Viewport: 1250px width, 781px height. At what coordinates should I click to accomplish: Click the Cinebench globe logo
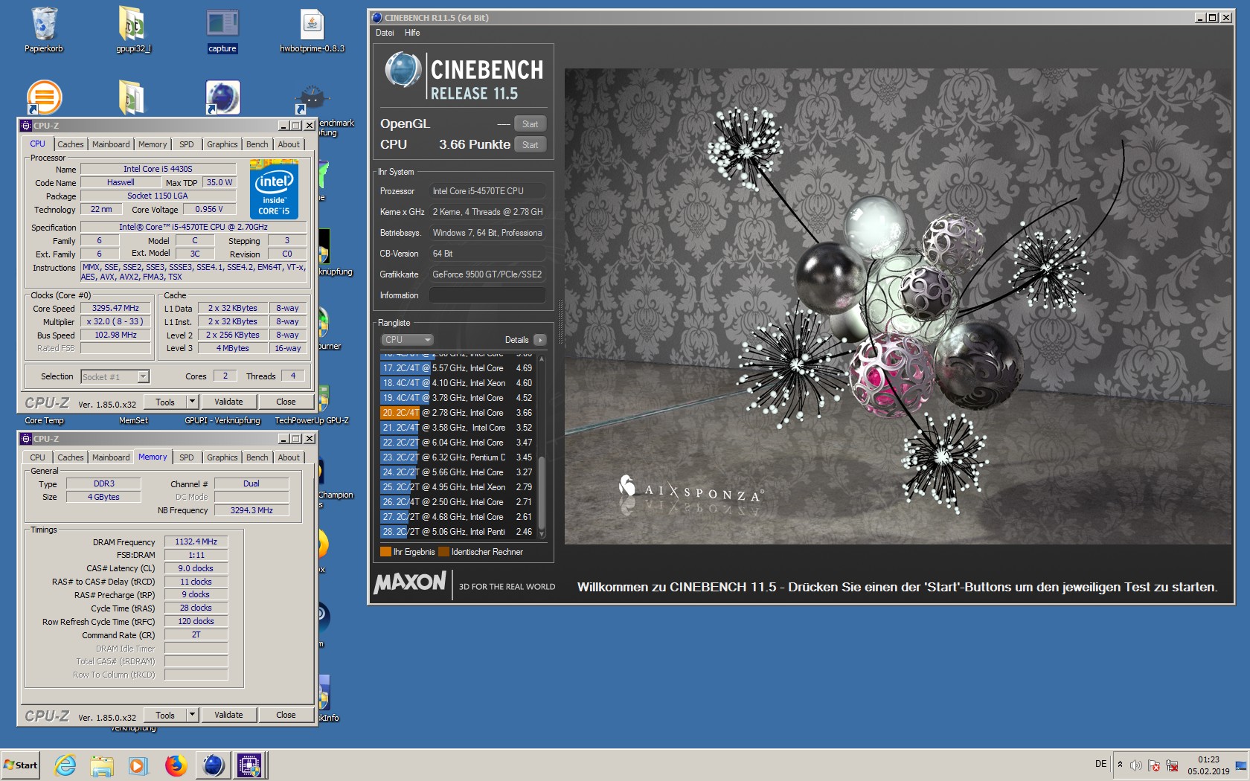pos(403,70)
